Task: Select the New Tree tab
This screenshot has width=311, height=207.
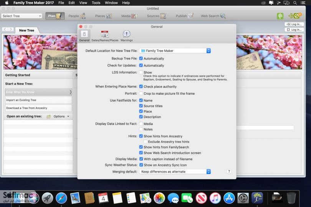Action: [26, 30]
